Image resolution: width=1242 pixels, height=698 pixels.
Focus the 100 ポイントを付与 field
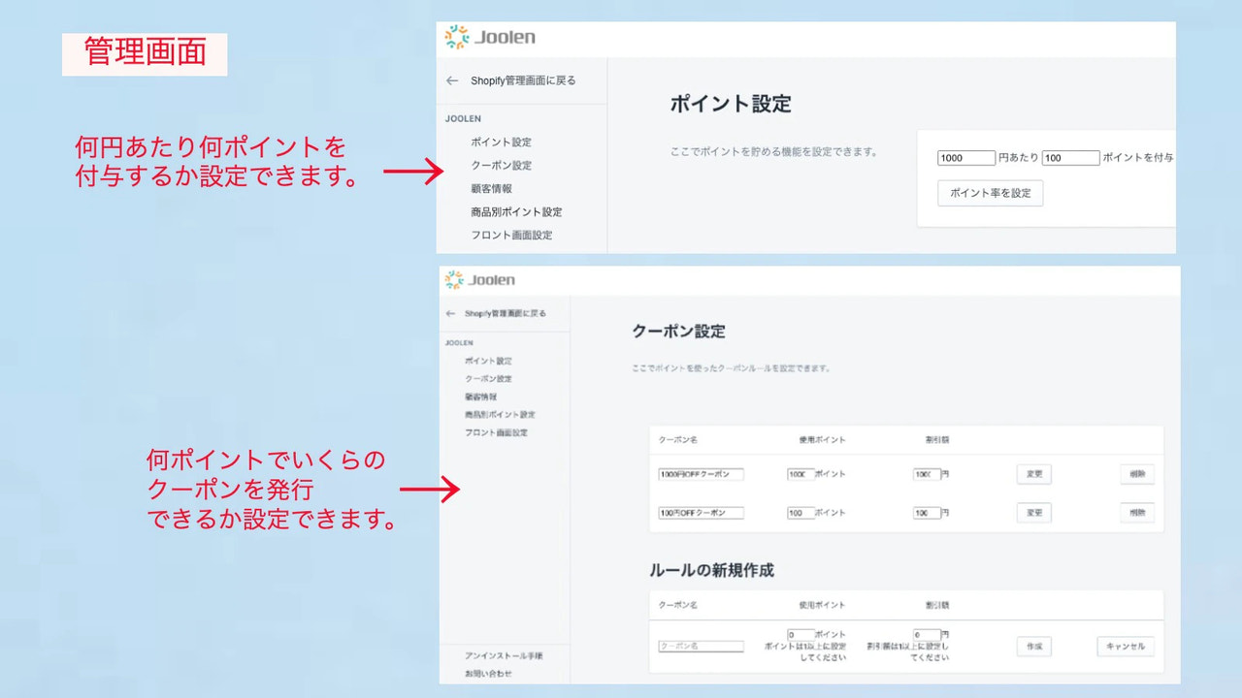[1071, 158]
